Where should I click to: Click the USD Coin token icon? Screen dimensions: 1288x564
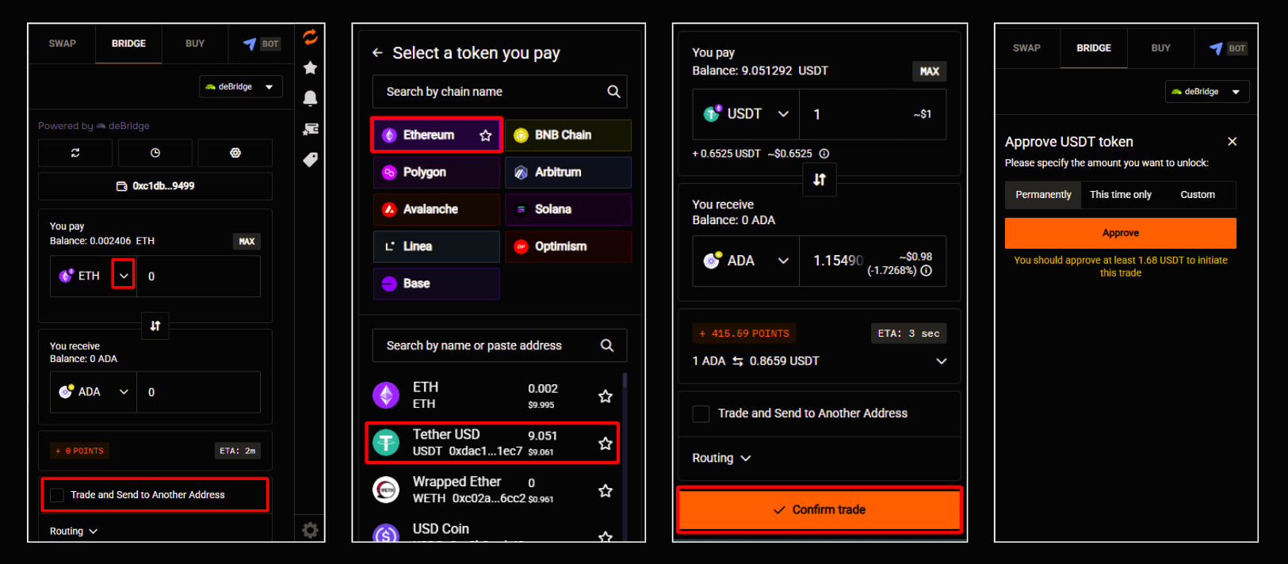pyautogui.click(x=386, y=533)
